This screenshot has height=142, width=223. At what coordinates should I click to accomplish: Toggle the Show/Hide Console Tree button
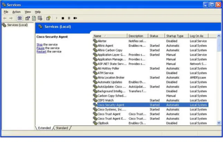point(19,18)
